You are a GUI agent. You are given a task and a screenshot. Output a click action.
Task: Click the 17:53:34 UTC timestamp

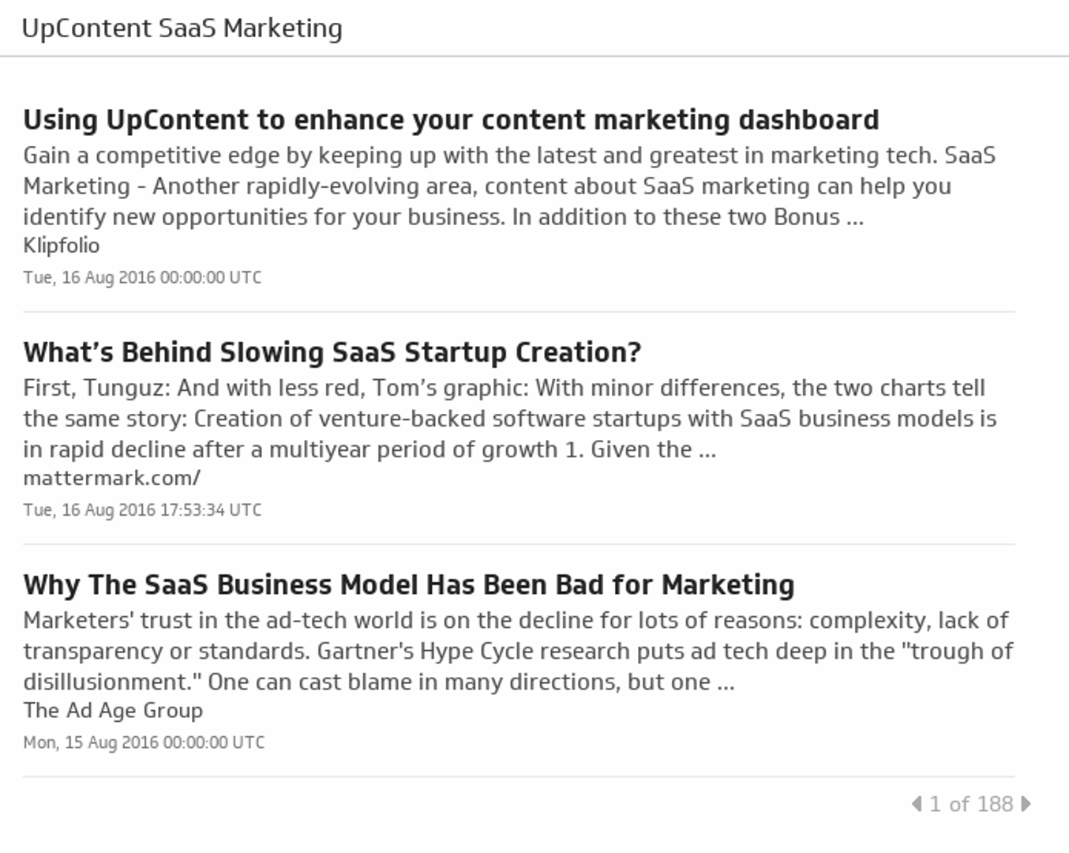[142, 510]
